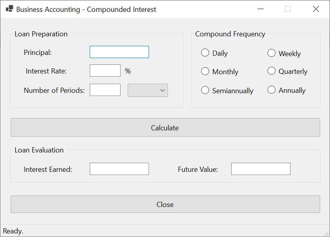Screen dimensions: 330x237
Task: Click the window resize grip in corner
Action: 326,233
